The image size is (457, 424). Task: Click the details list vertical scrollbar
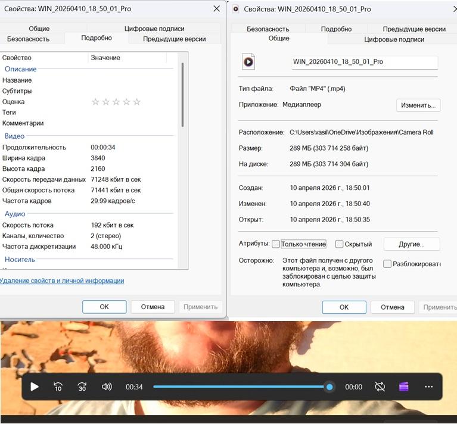[x=183, y=95]
